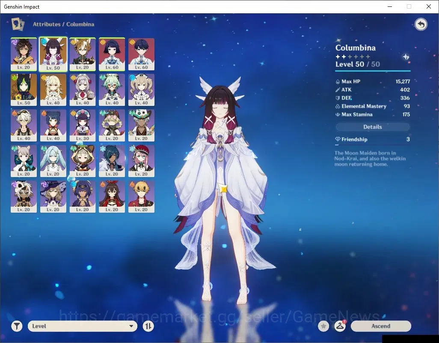The width and height of the screenshot is (439, 343).
Task: Select Columbina's portrait card Lv. 50
Action: tap(53, 54)
